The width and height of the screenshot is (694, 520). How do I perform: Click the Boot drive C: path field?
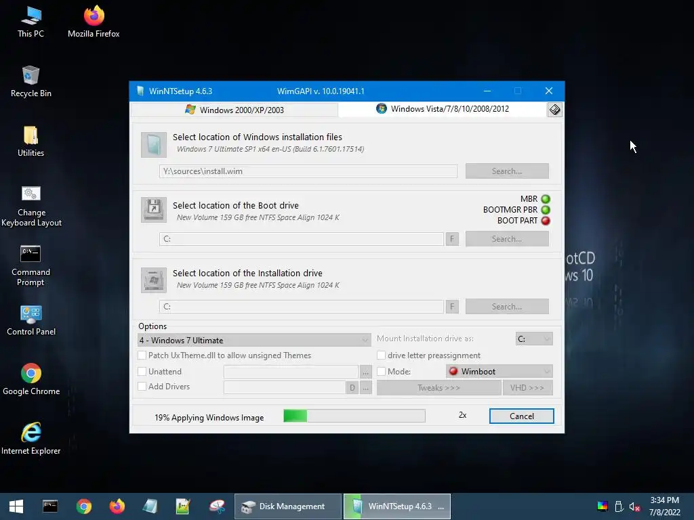(302, 239)
